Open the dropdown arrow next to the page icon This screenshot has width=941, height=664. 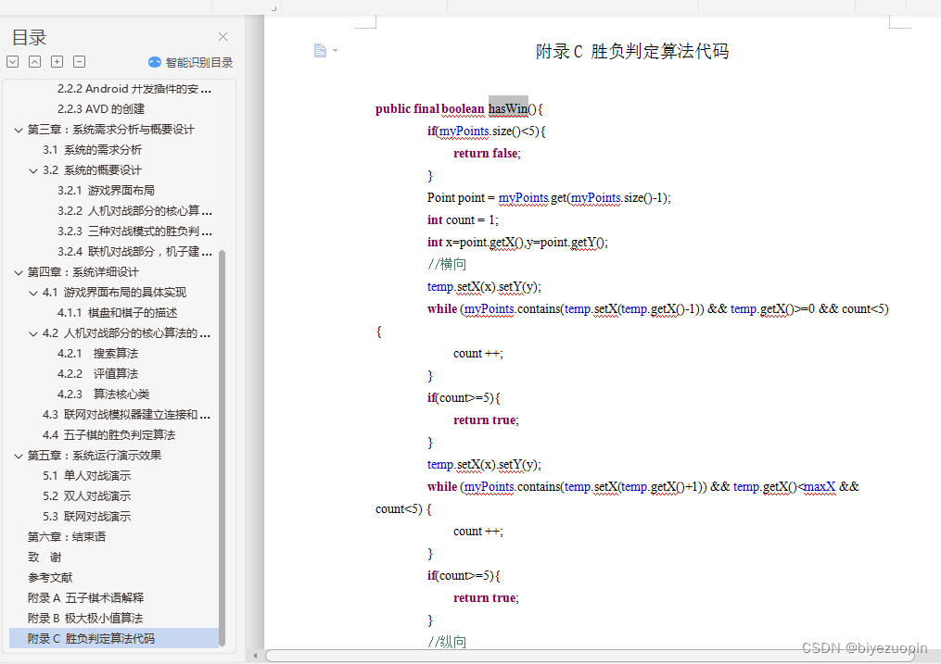335,51
